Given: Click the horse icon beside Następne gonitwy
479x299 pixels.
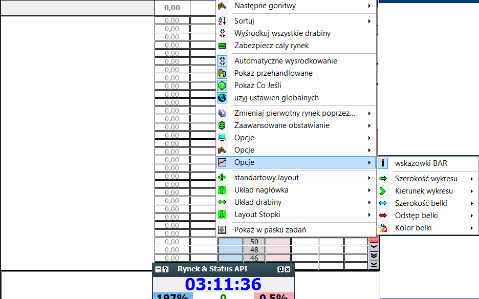Looking at the screenshot, I should coord(222,6).
